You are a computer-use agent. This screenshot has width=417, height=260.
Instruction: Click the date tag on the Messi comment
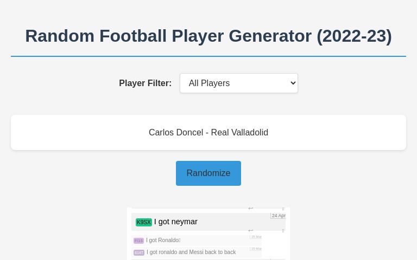point(256,249)
